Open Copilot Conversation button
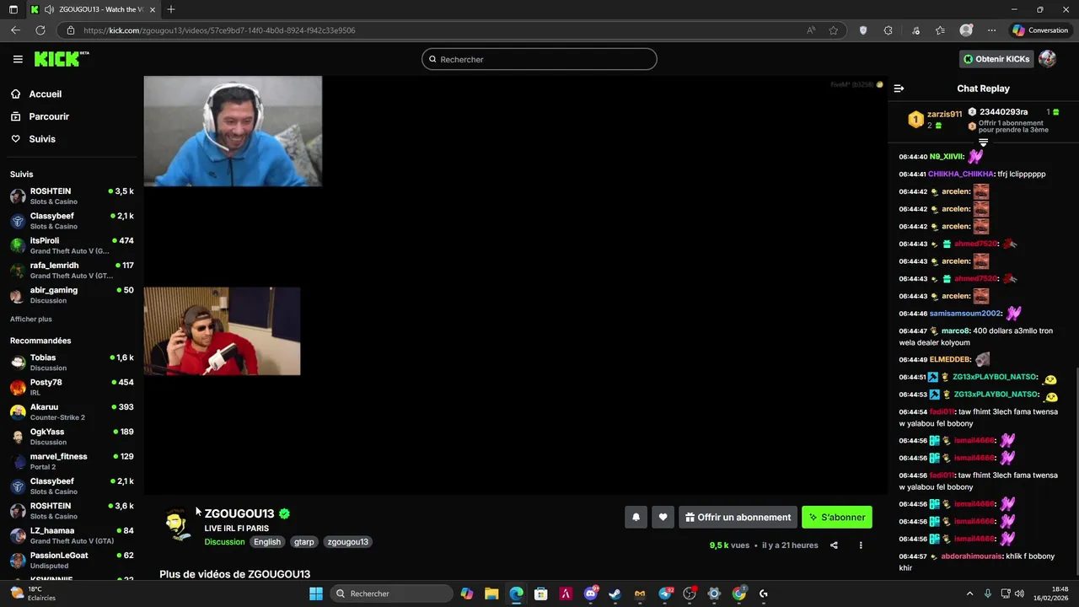Viewport: 1079px width, 607px height. 1040,30
